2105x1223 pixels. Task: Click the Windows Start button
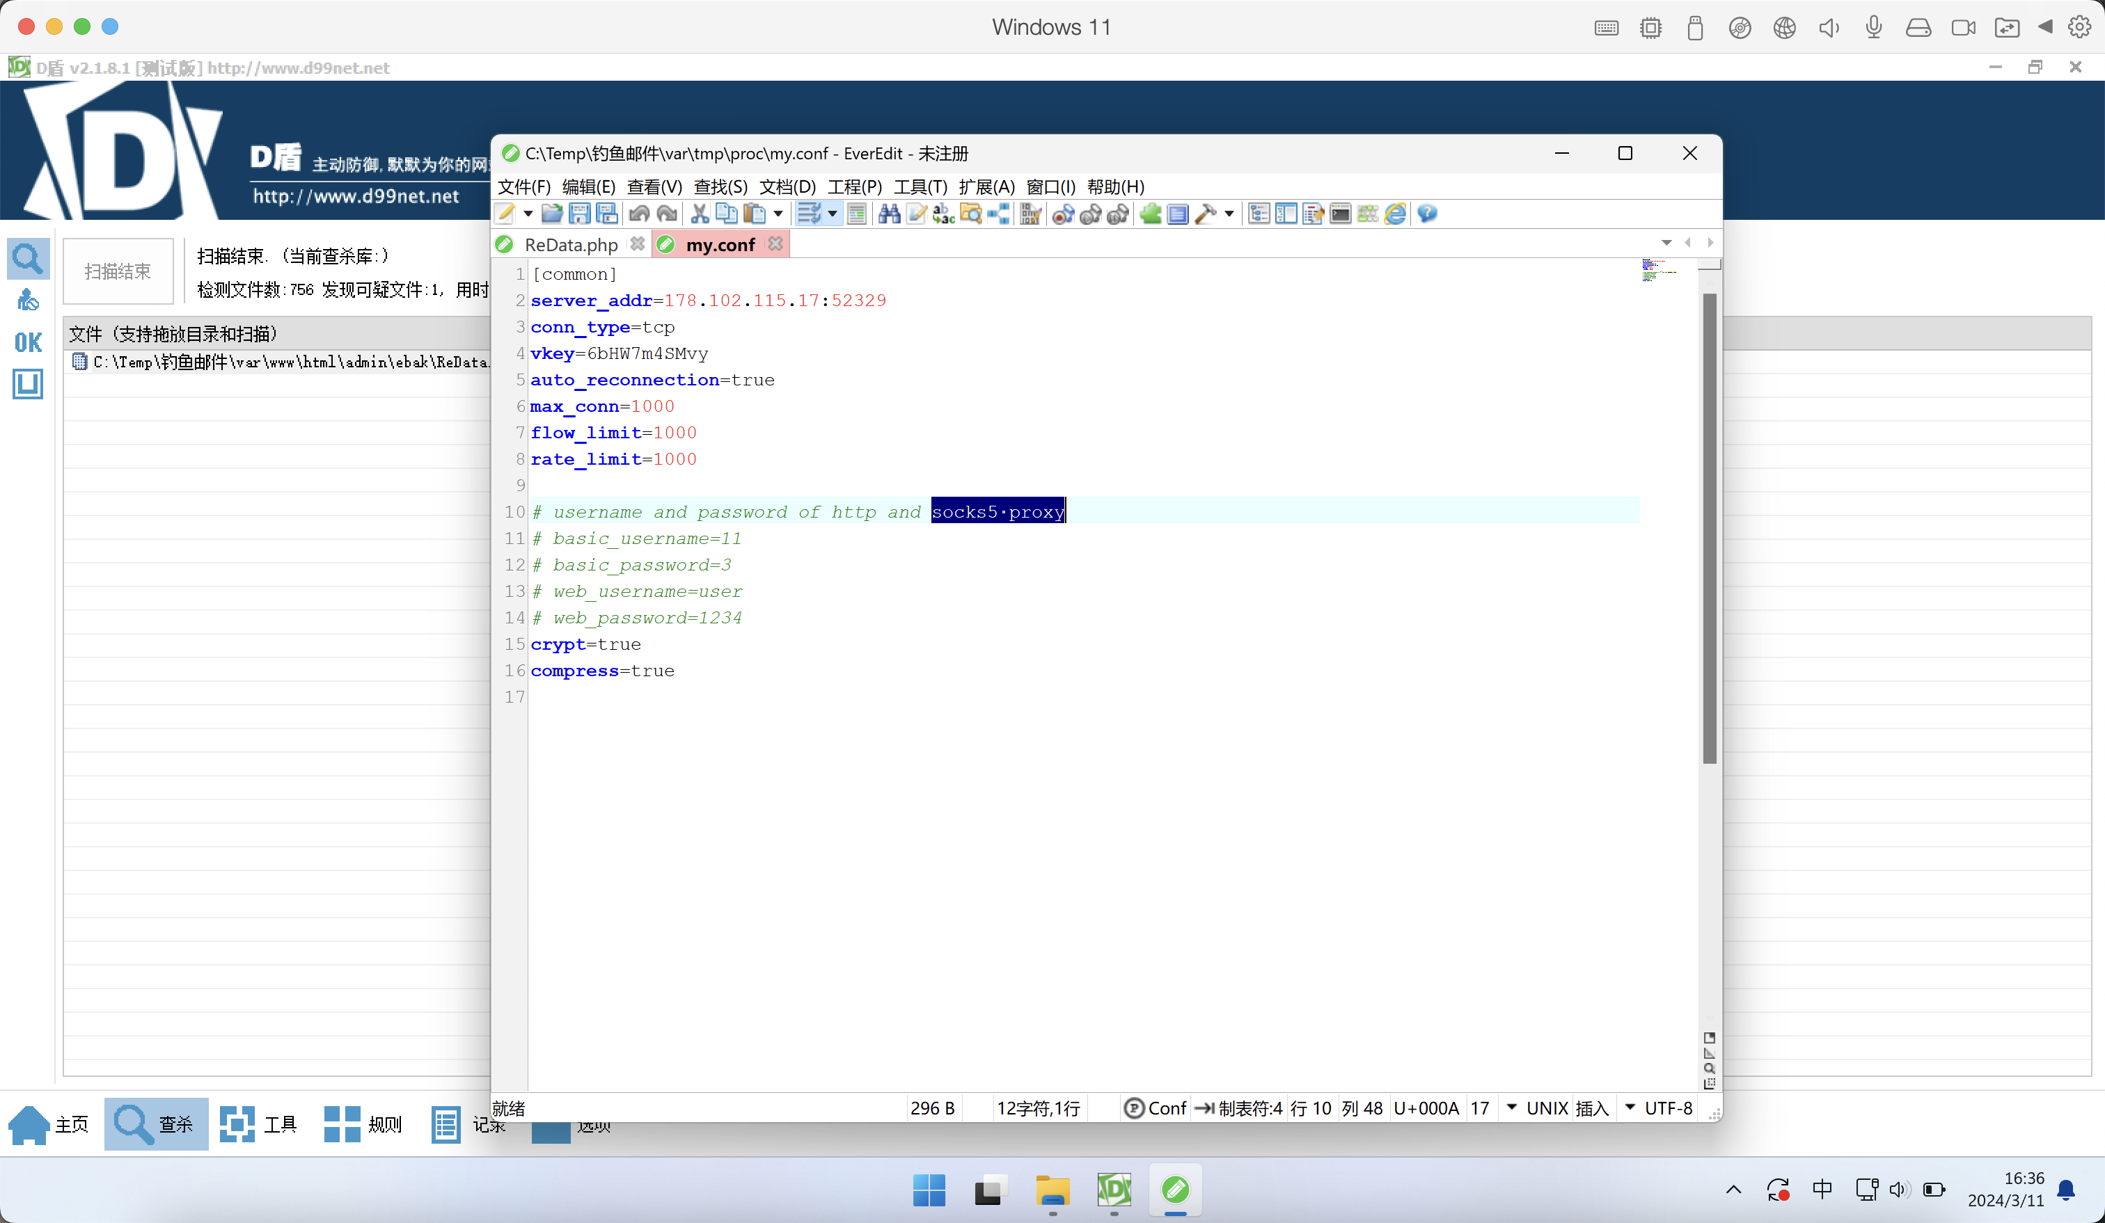[929, 1190]
